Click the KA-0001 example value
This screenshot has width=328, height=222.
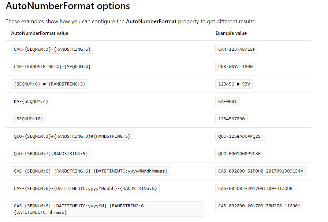click(227, 101)
